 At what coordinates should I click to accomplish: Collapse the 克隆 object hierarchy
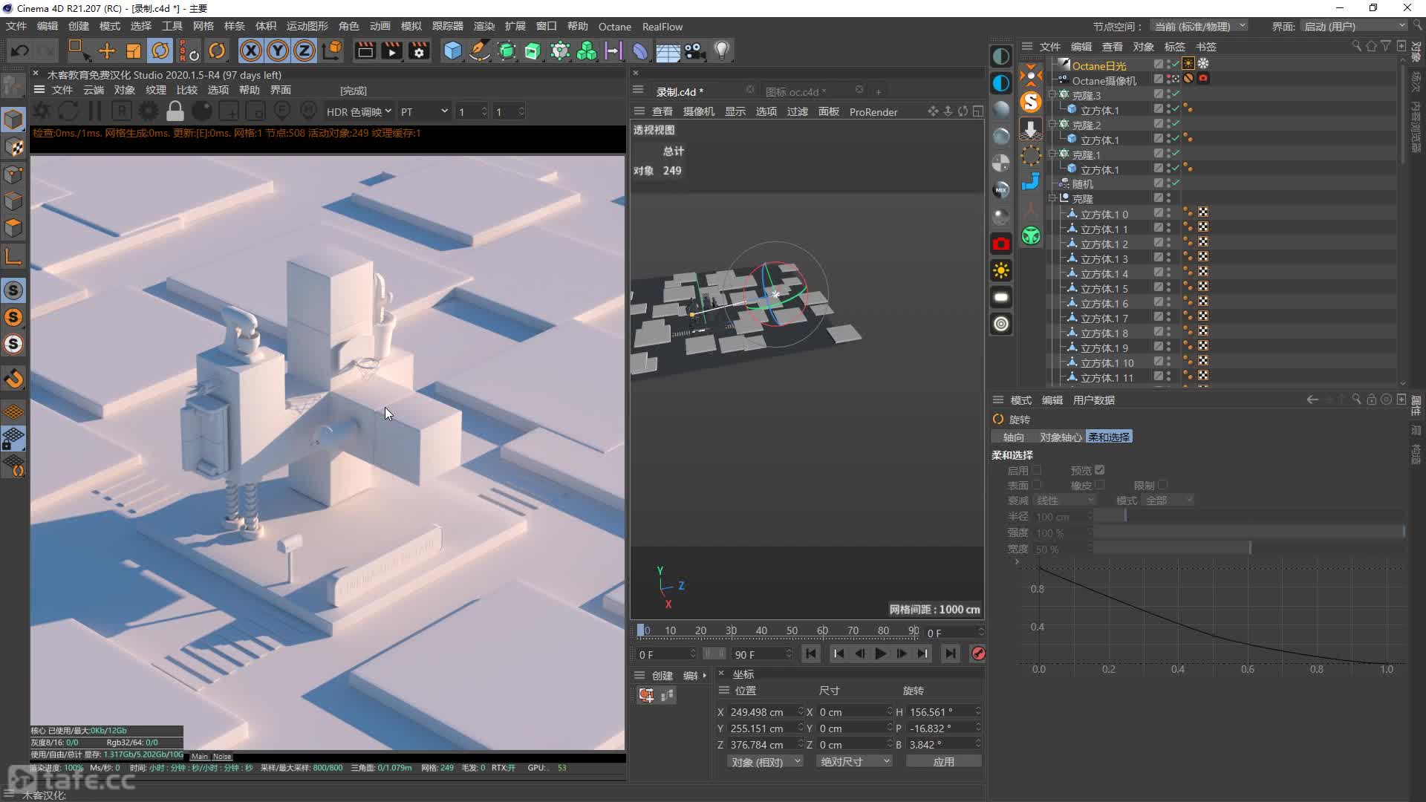[x=1052, y=198]
